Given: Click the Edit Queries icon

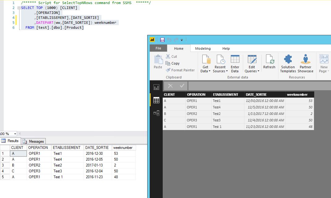Looking at the screenshot, I should [252, 59].
